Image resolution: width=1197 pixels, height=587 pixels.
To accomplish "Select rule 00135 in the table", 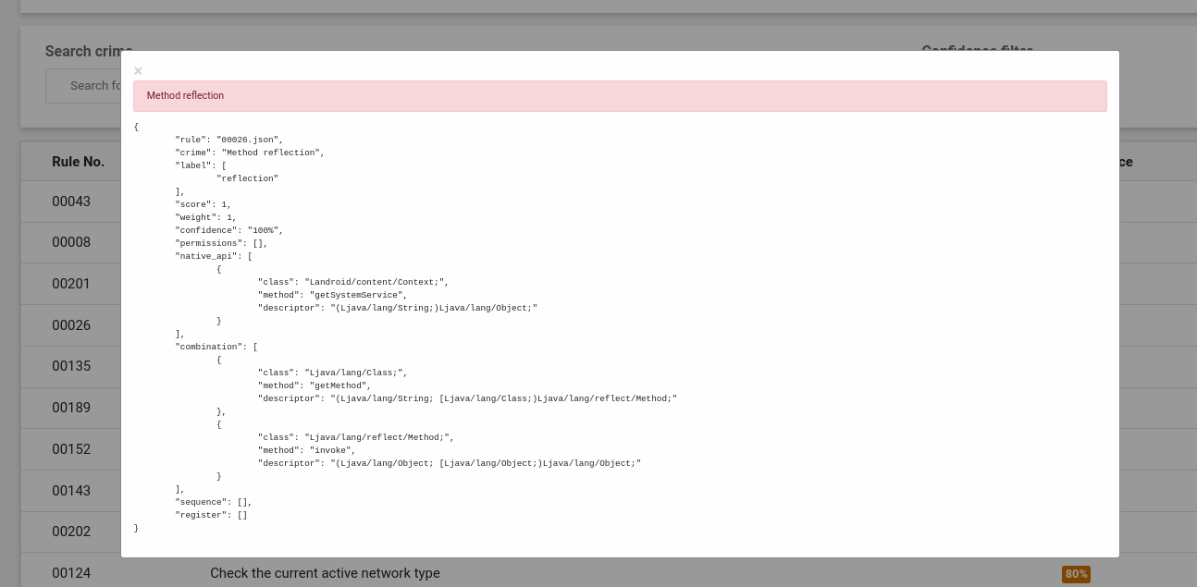I will click(x=71, y=366).
